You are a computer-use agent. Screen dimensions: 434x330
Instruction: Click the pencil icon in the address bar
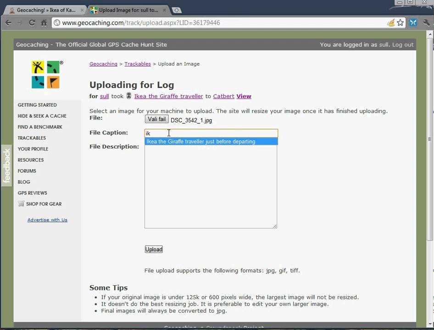[x=391, y=22]
